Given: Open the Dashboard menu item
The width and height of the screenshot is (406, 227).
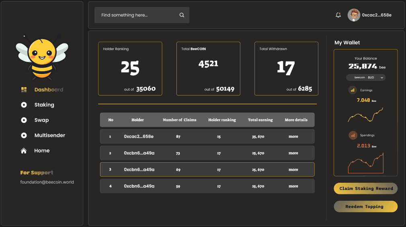Looking at the screenshot, I should [49, 90].
